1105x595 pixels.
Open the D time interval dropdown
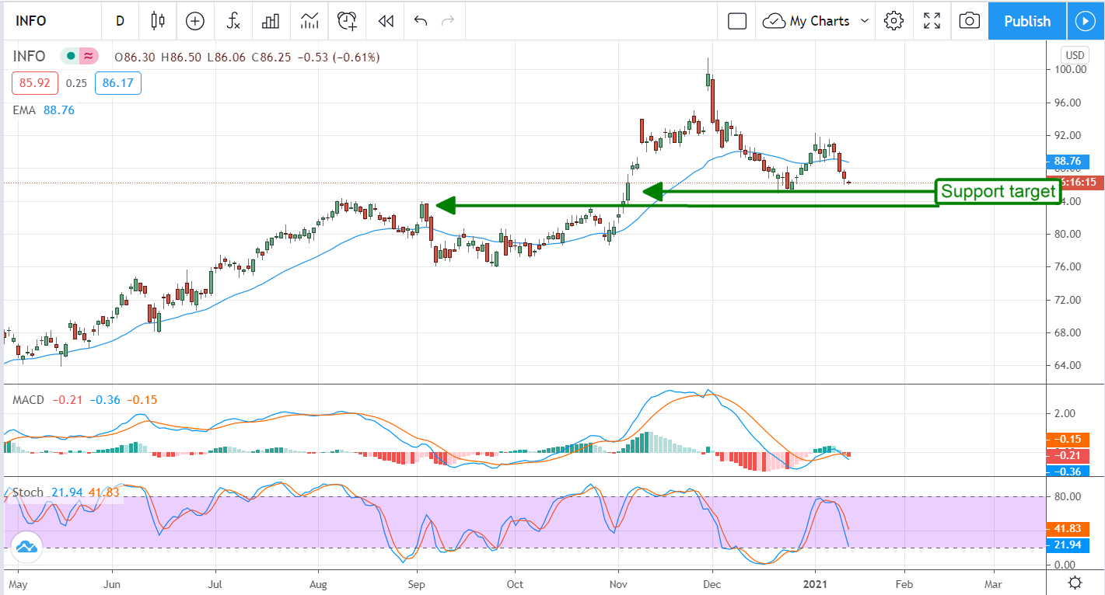pos(120,21)
